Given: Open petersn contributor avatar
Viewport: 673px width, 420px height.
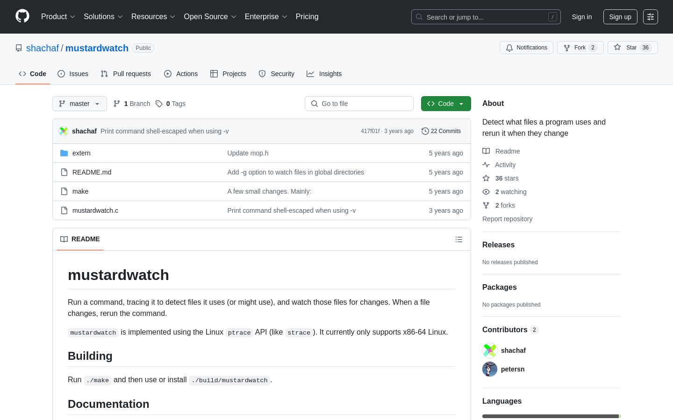Looking at the screenshot, I should 490,369.
